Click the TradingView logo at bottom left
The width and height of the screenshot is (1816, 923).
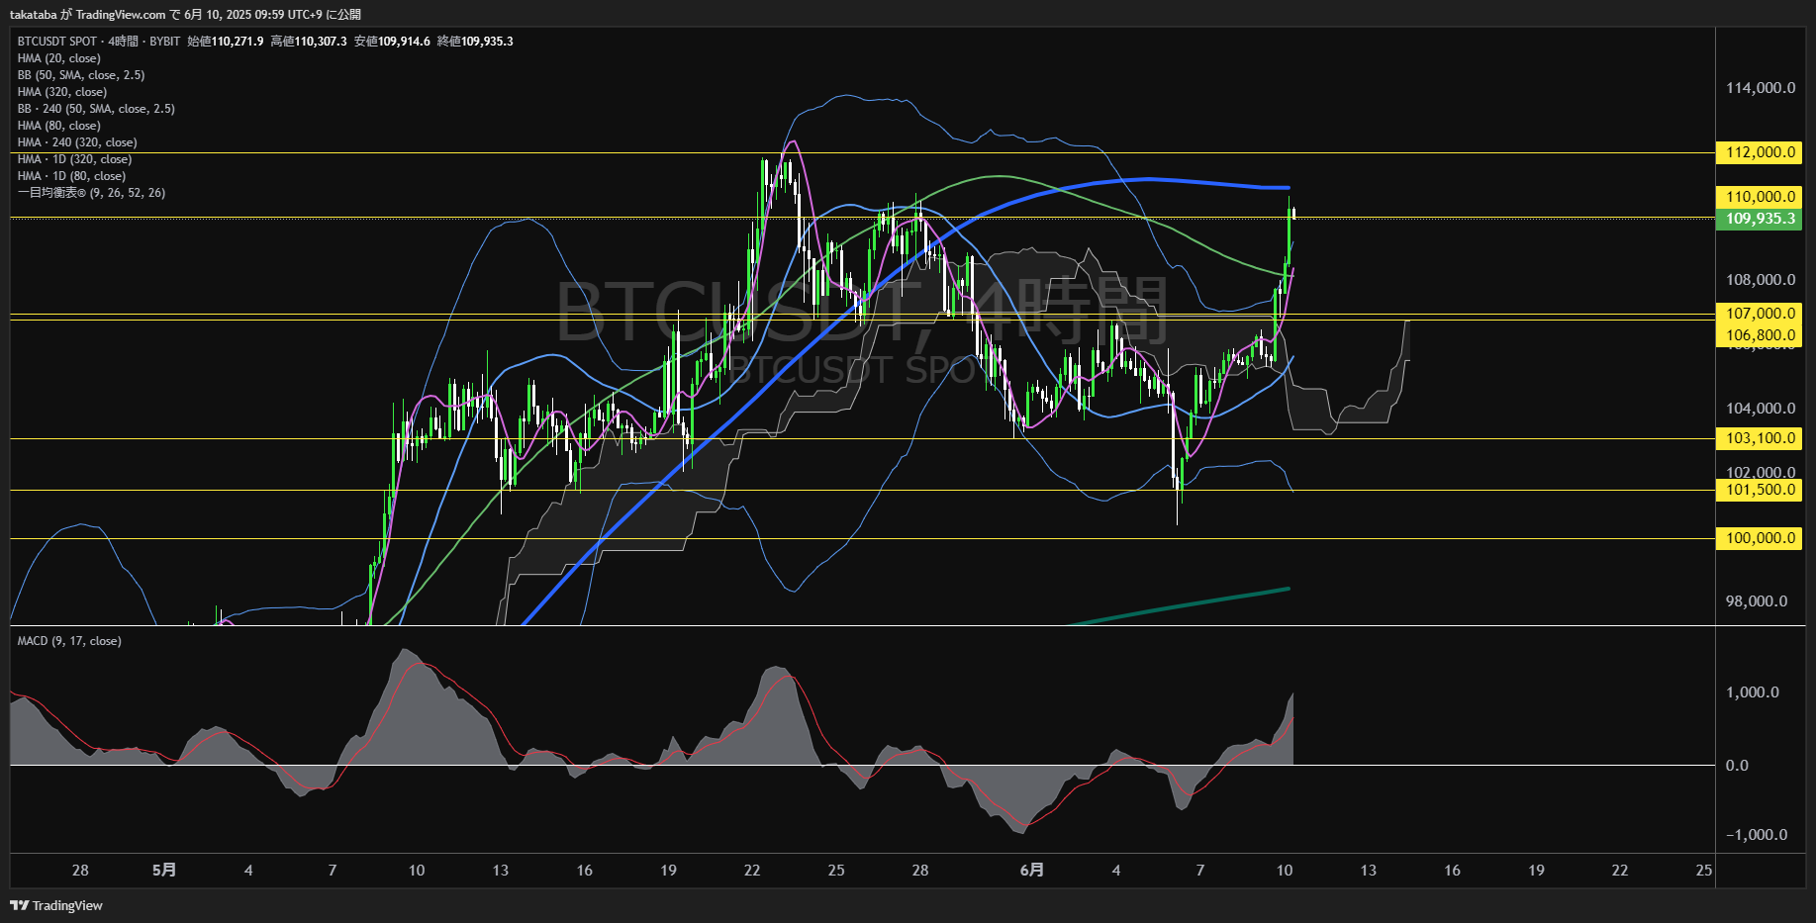pyautogui.click(x=56, y=905)
